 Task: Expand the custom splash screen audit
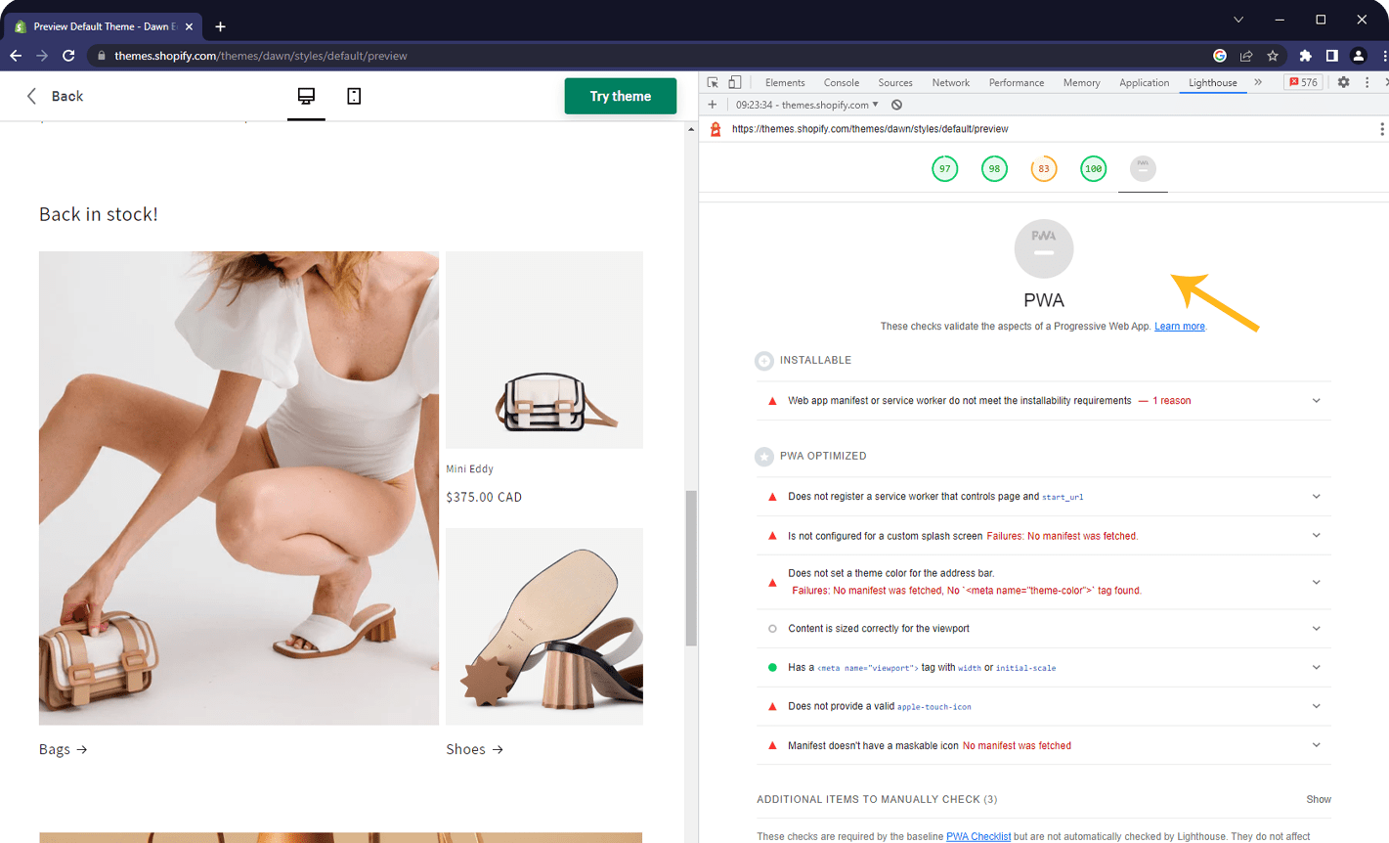[1044, 536]
